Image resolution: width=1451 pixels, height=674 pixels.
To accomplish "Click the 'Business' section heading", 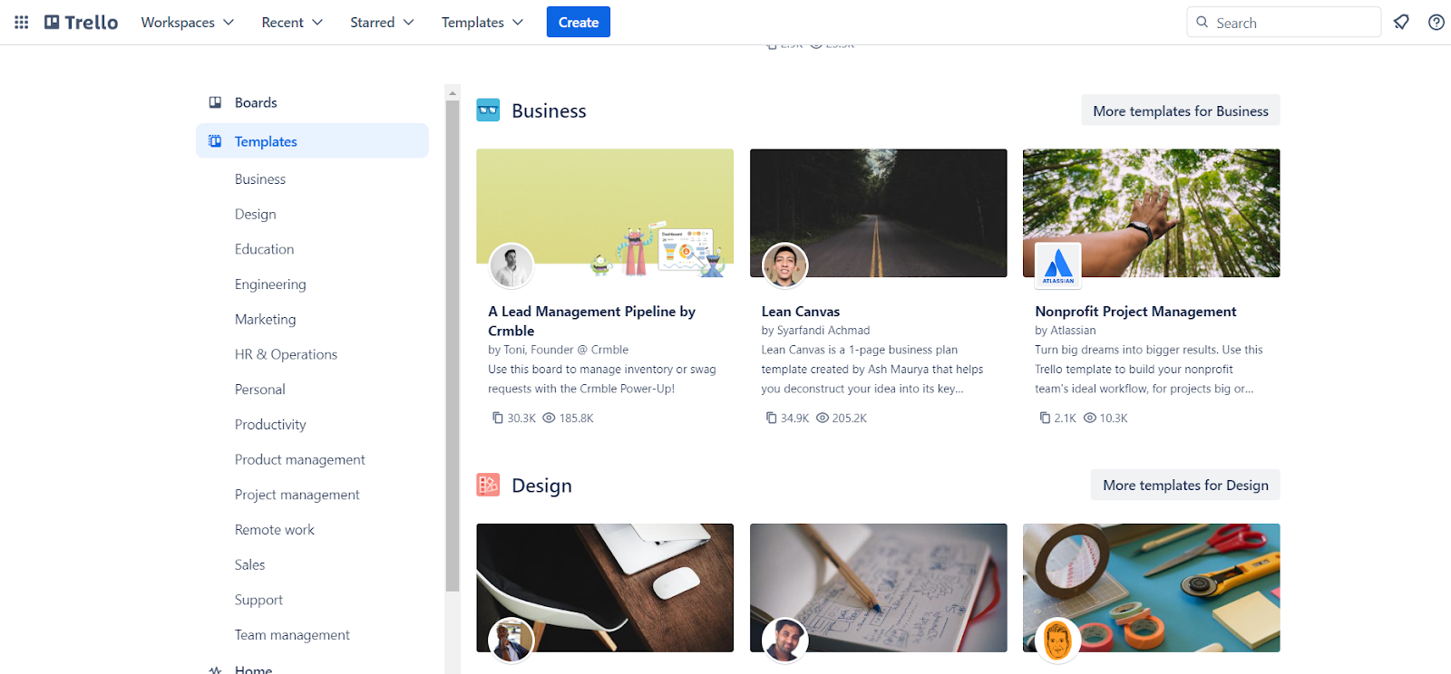I will [x=549, y=111].
